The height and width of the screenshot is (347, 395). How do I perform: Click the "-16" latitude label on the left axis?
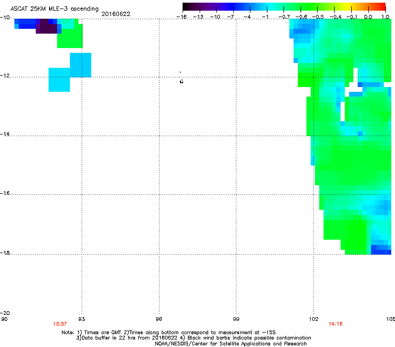[5, 193]
